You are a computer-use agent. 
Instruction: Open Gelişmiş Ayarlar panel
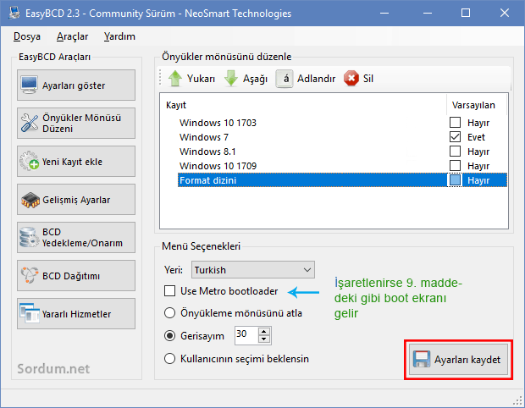(x=76, y=200)
